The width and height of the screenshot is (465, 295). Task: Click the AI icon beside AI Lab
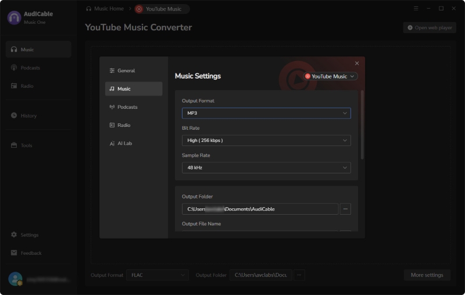point(112,143)
